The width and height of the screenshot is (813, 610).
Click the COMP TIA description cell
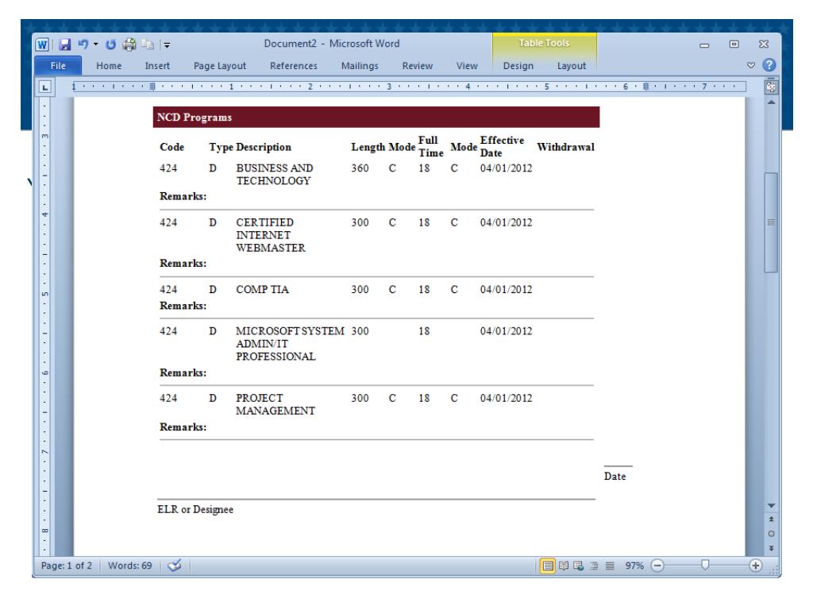262,289
